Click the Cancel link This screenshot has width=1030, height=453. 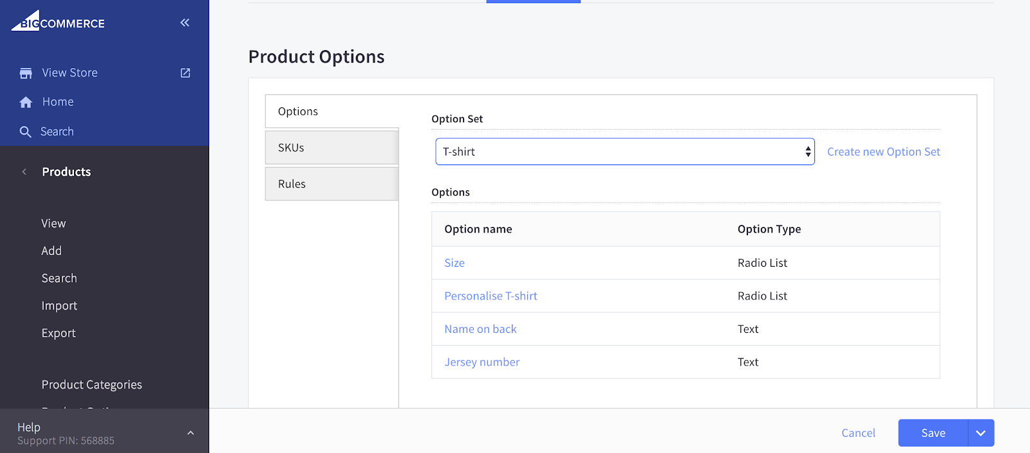pyautogui.click(x=858, y=433)
